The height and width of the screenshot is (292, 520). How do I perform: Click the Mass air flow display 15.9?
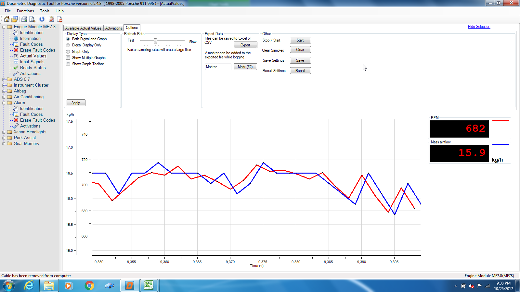[x=459, y=153]
